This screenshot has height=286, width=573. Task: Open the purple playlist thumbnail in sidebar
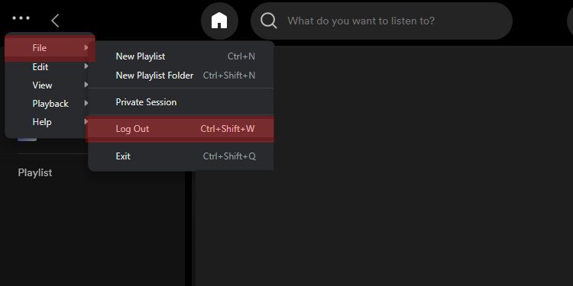[27, 140]
